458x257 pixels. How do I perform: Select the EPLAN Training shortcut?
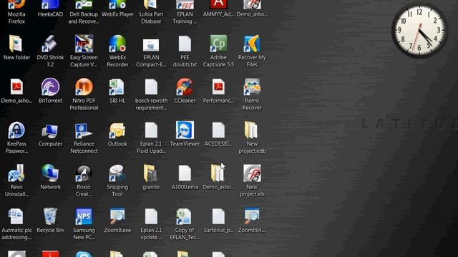click(185, 11)
